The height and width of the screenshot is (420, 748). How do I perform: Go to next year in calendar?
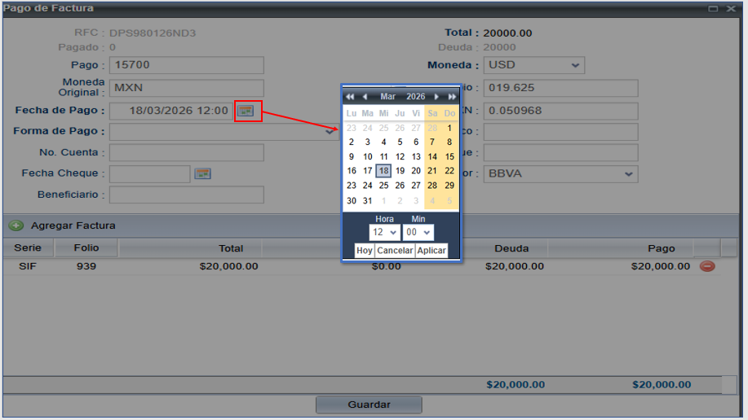click(452, 97)
